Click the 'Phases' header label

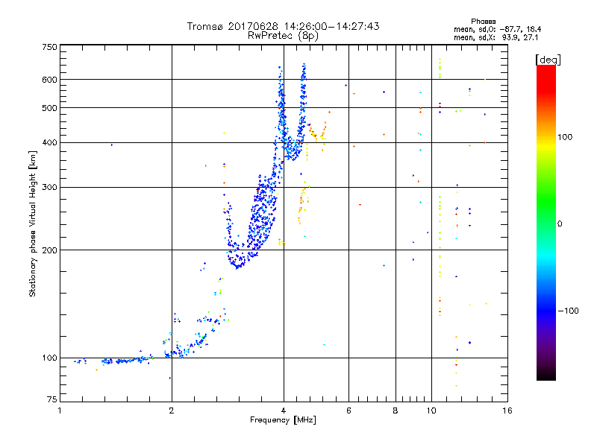483,22
